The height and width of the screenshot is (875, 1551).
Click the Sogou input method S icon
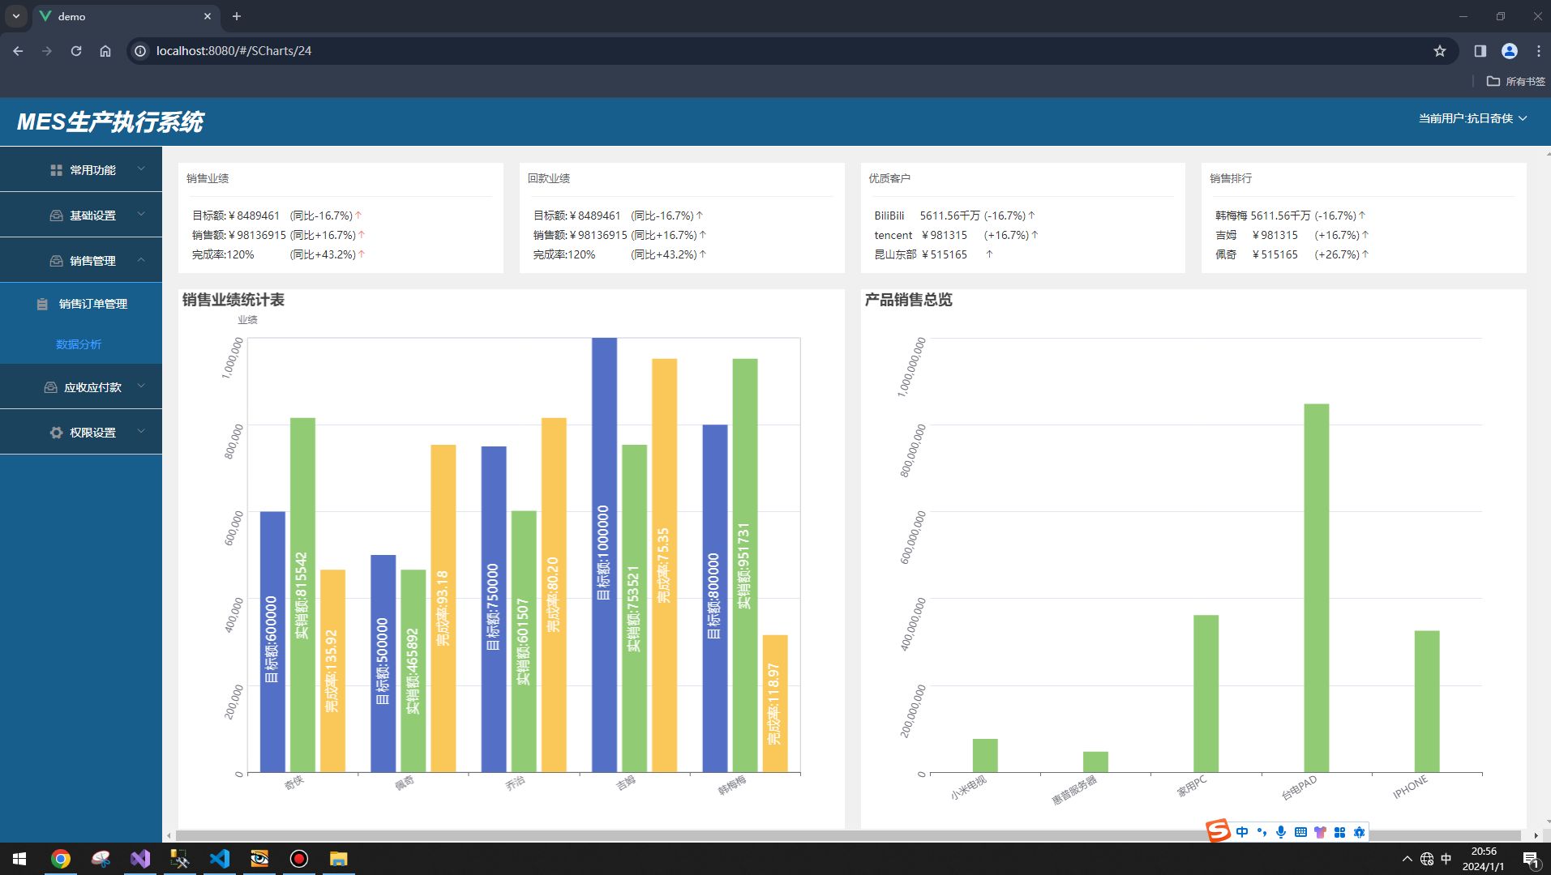click(1218, 831)
